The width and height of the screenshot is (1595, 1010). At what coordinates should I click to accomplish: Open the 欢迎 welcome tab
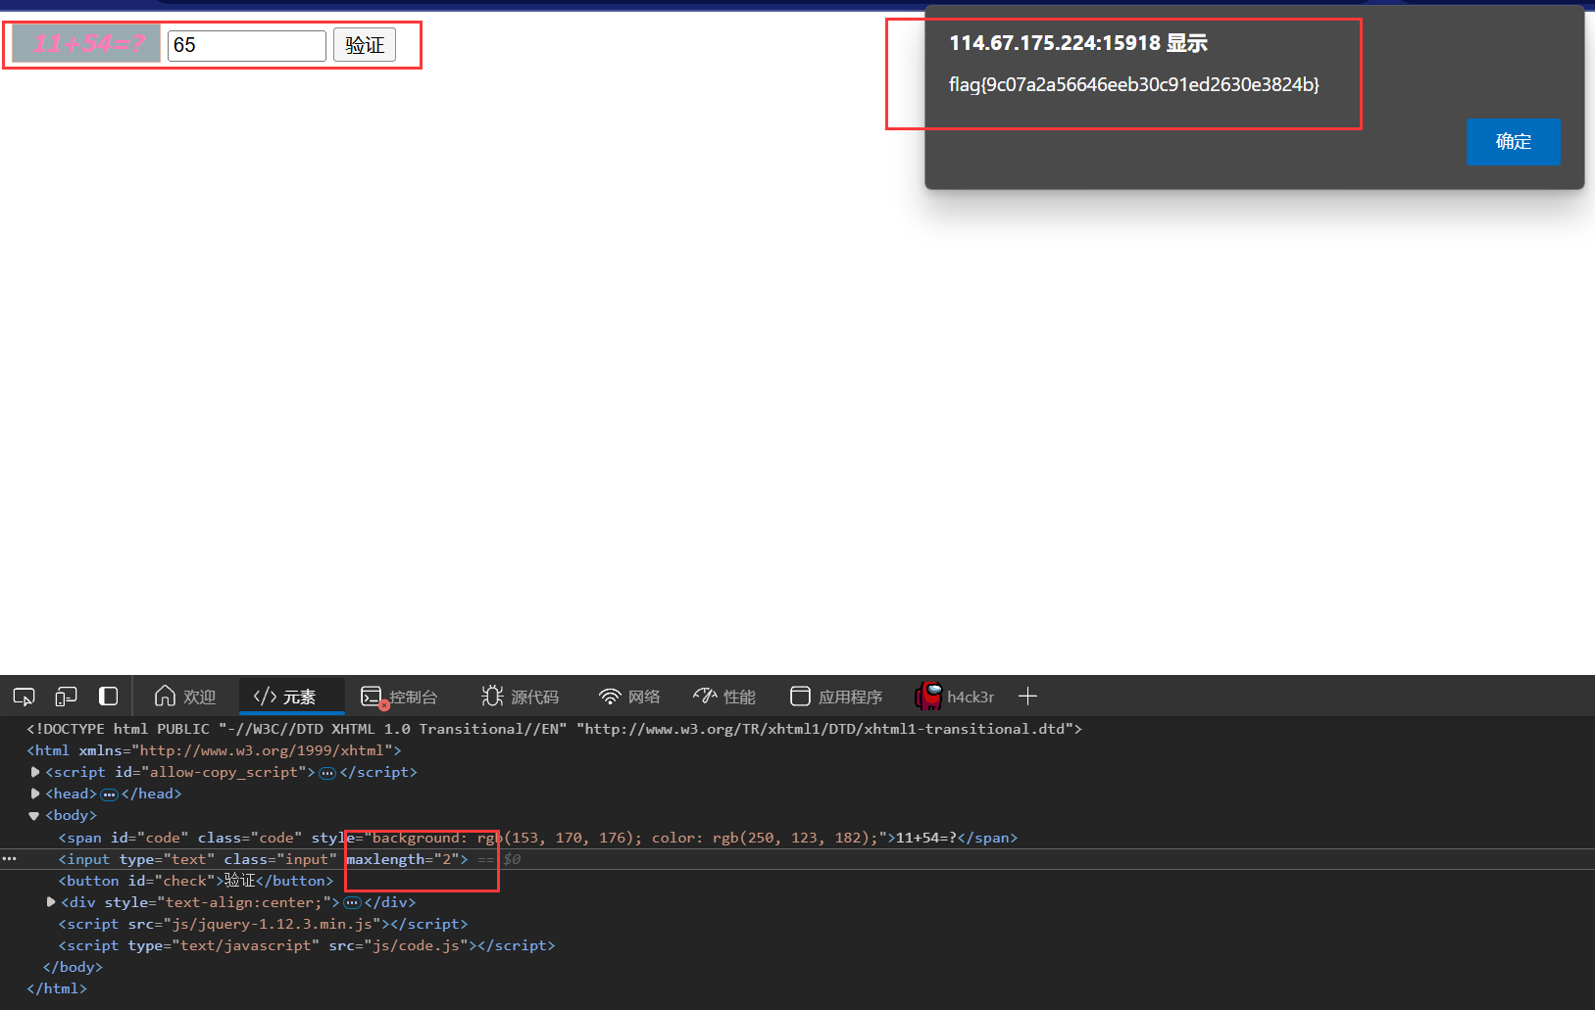click(185, 697)
